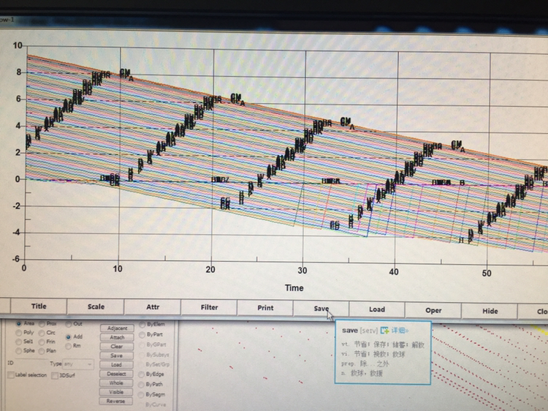Open the Filter option for curves
Viewport: 548px width, 411px height.
[209, 307]
